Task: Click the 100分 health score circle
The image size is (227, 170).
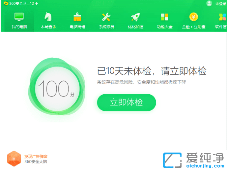Action: click(57, 88)
